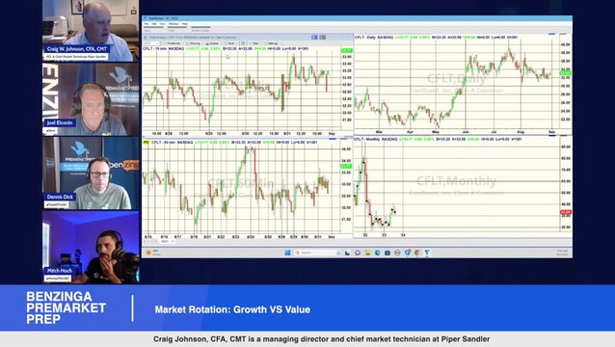Open Task View from the taskbar
The image size is (615, 347).
click(x=348, y=253)
